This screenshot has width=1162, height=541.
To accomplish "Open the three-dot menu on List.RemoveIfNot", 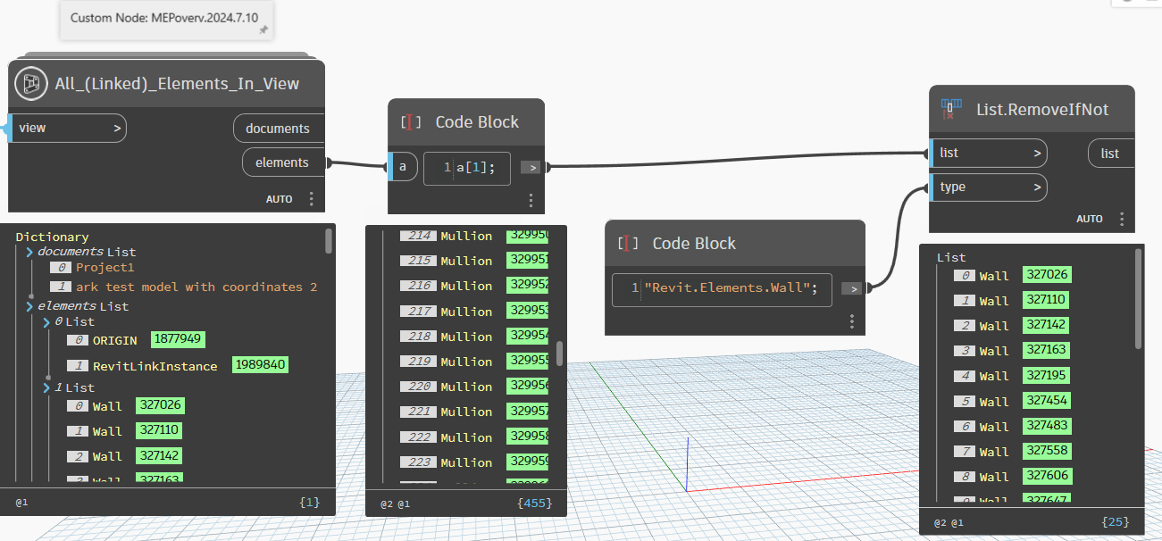I will point(1122,218).
